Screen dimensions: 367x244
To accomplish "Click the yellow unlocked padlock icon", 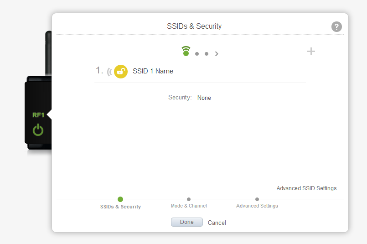I will [x=121, y=72].
